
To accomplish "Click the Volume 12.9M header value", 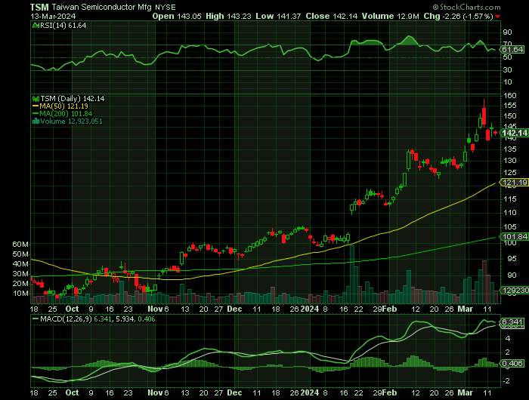I will click(391, 16).
